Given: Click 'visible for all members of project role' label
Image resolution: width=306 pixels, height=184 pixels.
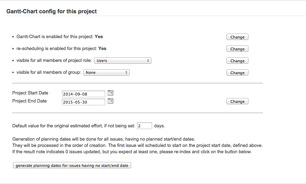Looking at the screenshot, I should pos(54,61).
